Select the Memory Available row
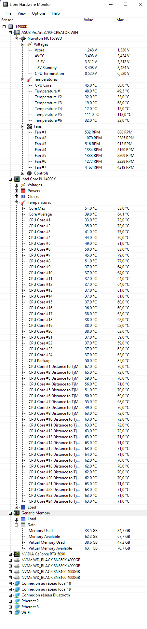The height and width of the screenshot is (629, 147). [73, 537]
